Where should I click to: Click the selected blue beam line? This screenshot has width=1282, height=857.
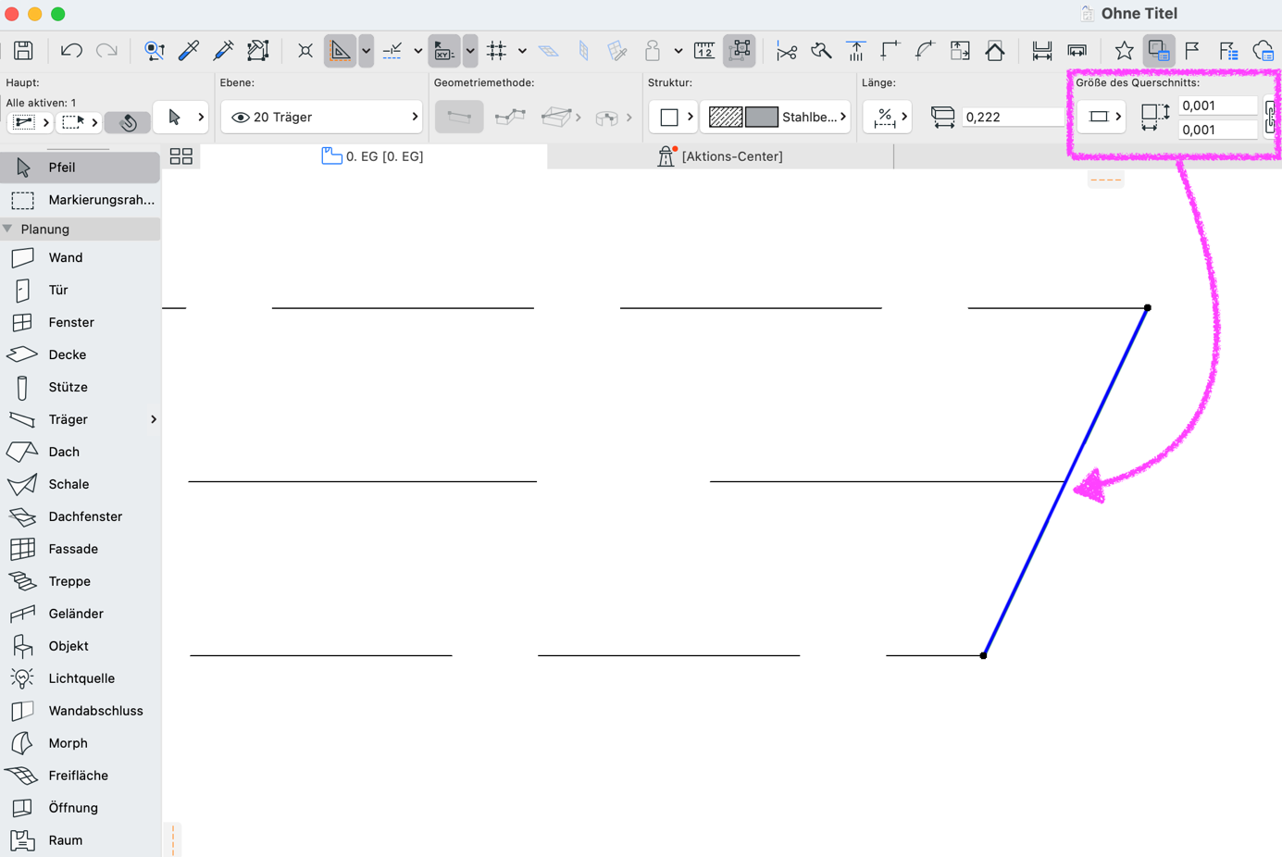(1065, 481)
